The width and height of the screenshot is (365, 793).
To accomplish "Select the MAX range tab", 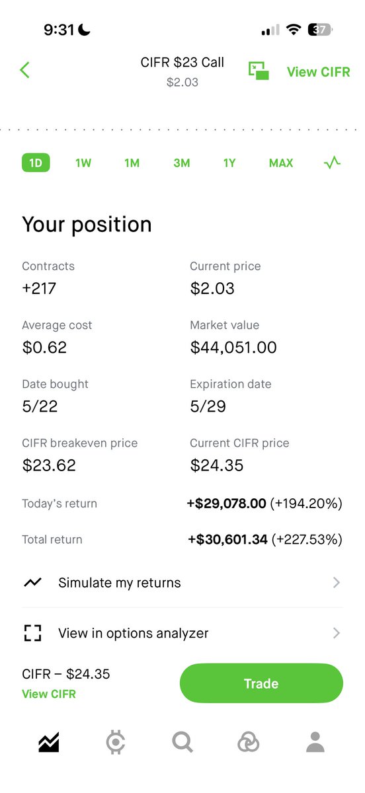I will [281, 163].
